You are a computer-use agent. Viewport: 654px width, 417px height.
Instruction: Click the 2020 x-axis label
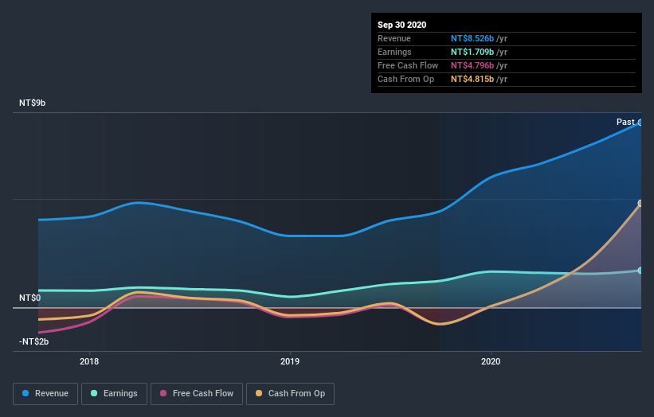pos(491,361)
